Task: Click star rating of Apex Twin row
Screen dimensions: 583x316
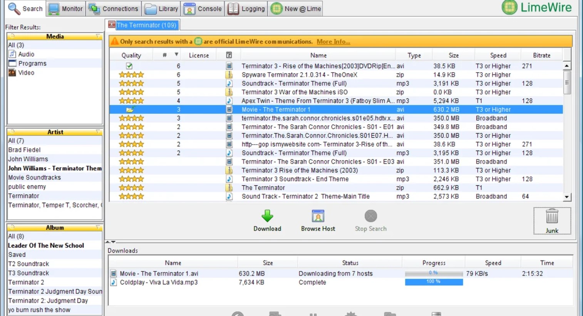Action: (131, 101)
